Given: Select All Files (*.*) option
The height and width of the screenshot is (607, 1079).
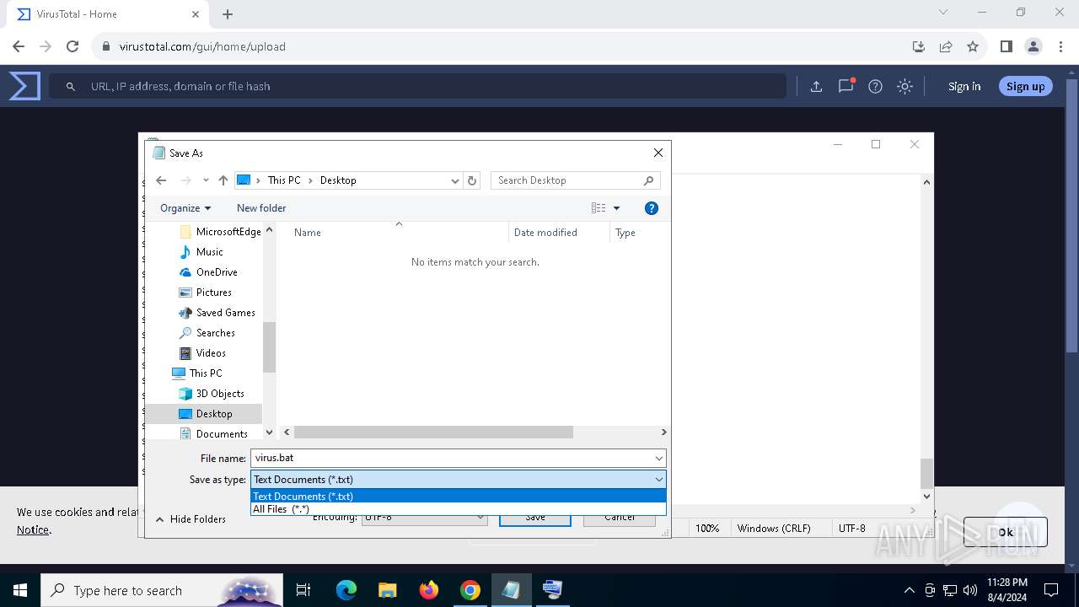Looking at the screenshot, I should click(459, 508).
